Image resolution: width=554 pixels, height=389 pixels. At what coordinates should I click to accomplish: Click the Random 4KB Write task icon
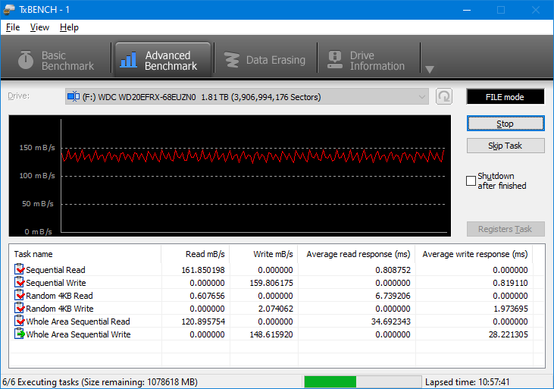point(20,308)
